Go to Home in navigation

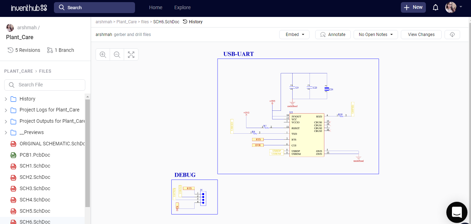click(156, 7)
